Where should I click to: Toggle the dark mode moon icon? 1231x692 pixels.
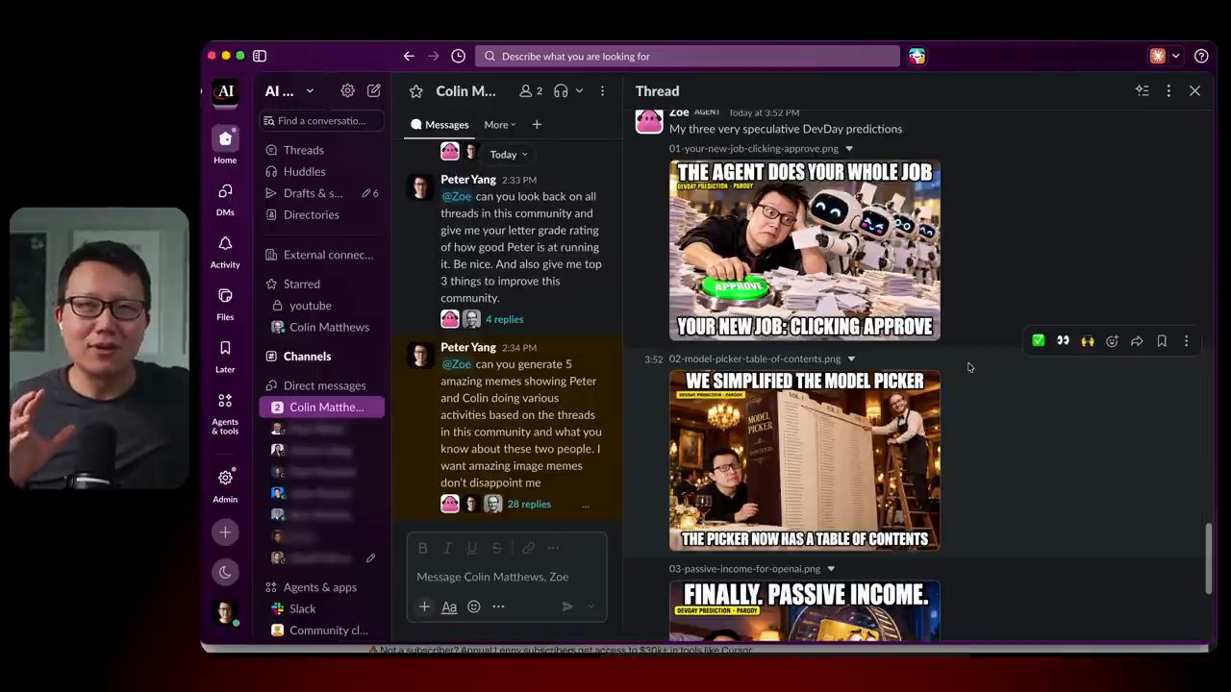pos(225,572)
